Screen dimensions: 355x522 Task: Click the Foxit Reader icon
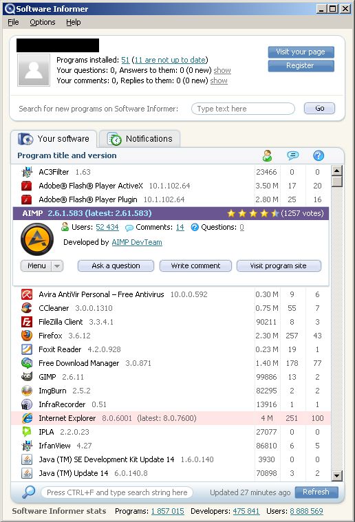(27, 349)
